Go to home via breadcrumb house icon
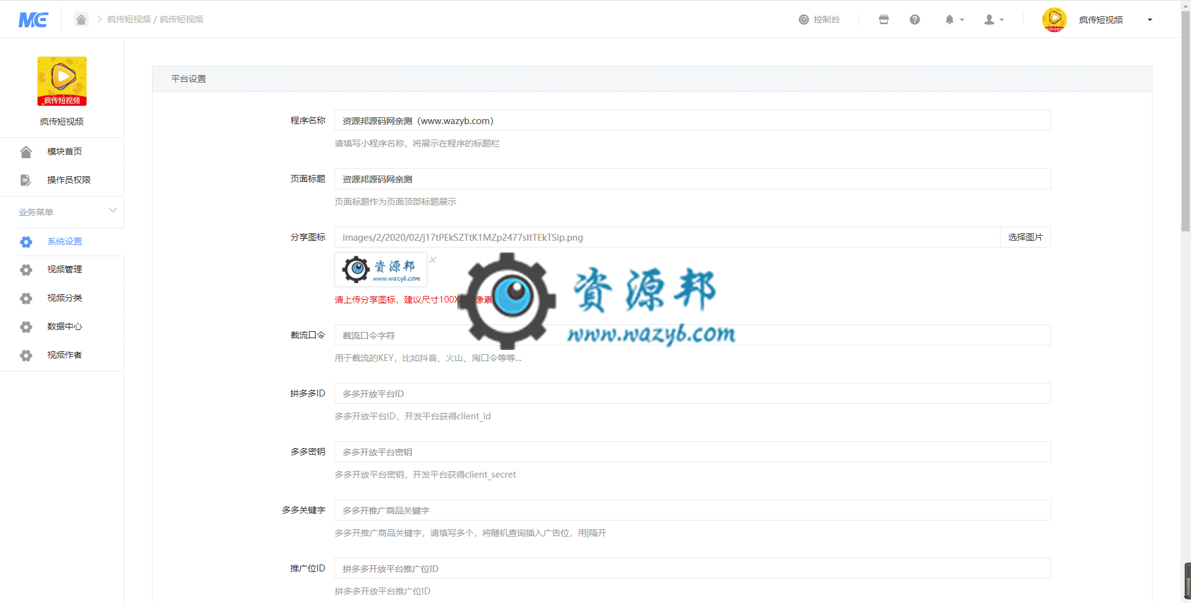The image size is (1191, 603). (81, 19)
